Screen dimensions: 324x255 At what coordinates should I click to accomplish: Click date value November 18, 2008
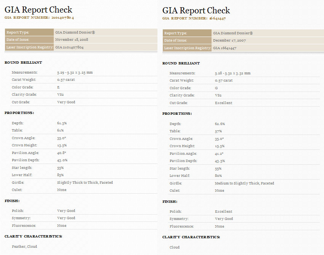[72, 40]
